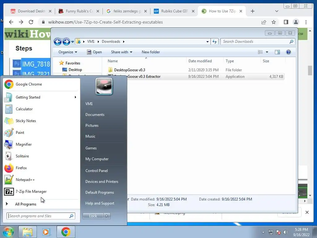317x238 pixels.
Task: Open new Chrome tab
Action: point(253,11)
